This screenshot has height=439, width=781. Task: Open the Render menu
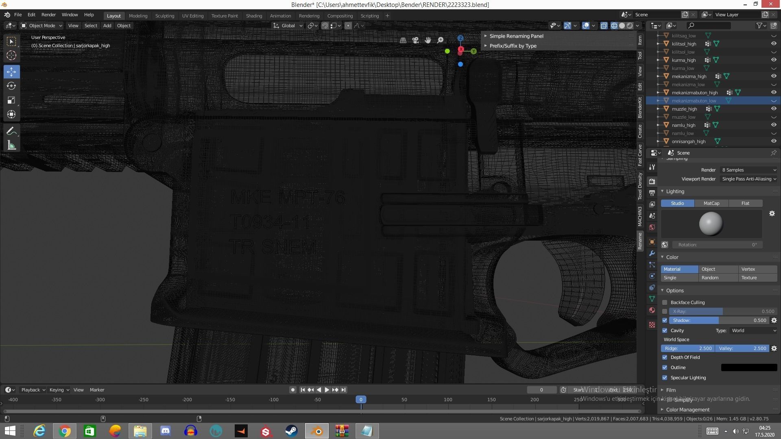[48, 15]
